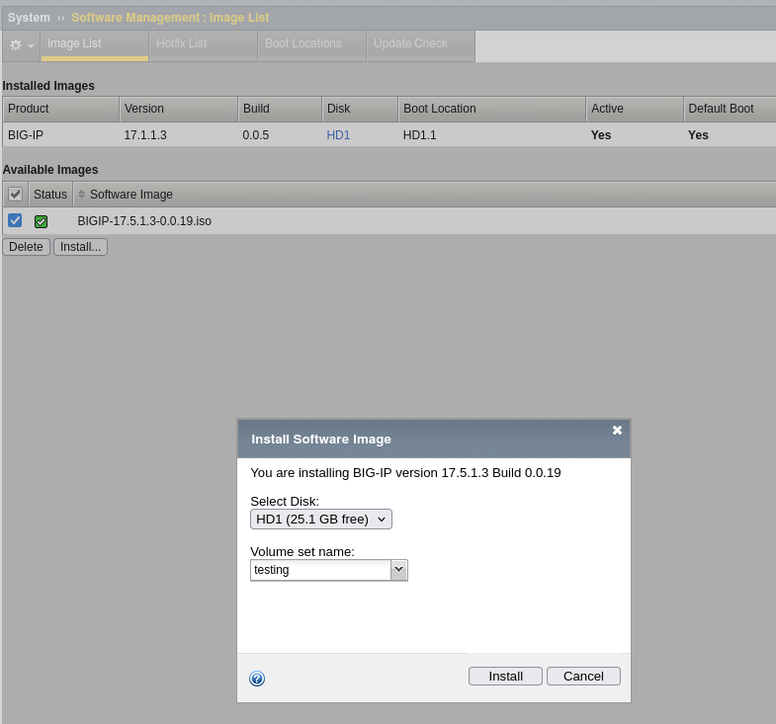Open the HD1 disk link

tap(338, 135)
